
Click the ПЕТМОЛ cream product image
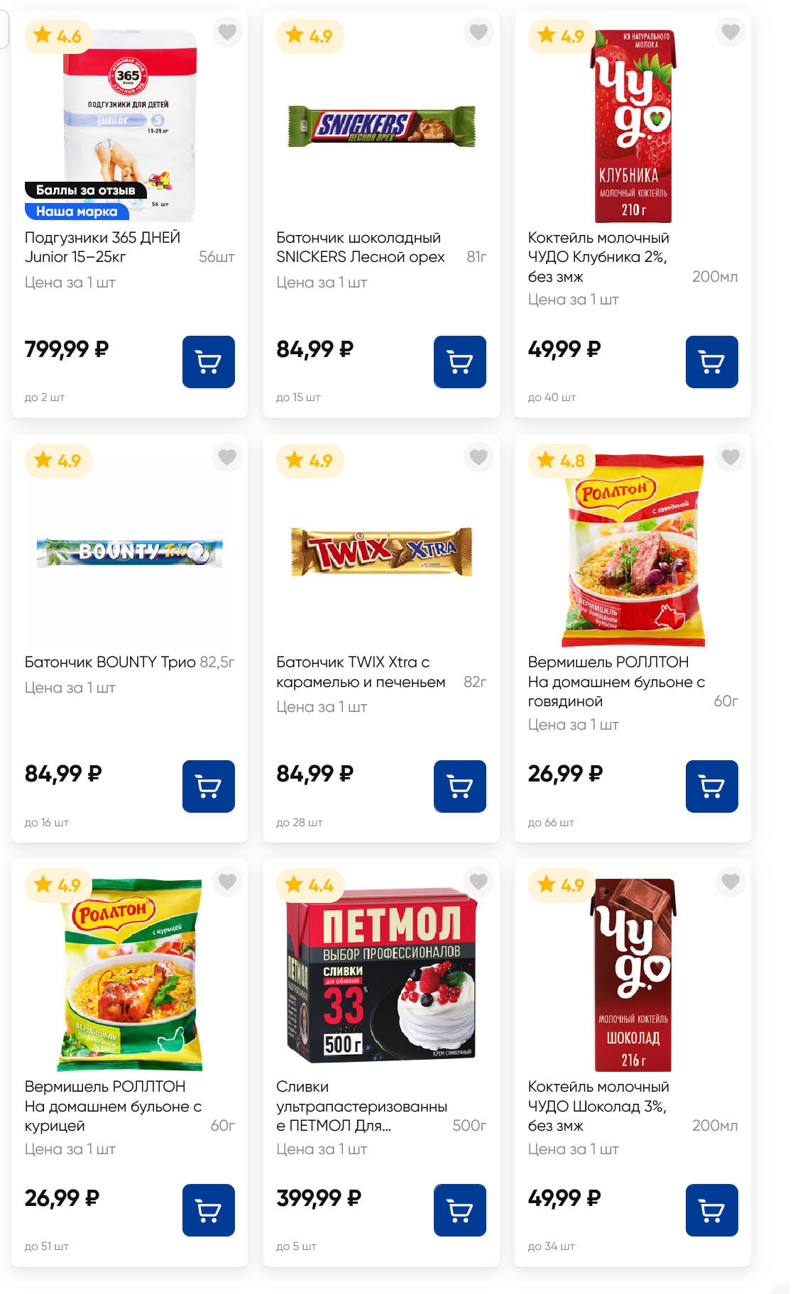click(x=381, y=976)
